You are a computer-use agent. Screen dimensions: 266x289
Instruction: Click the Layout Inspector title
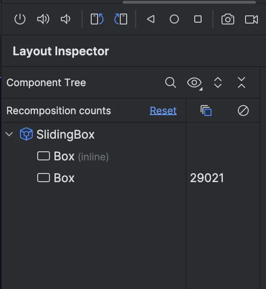[61, 51]
